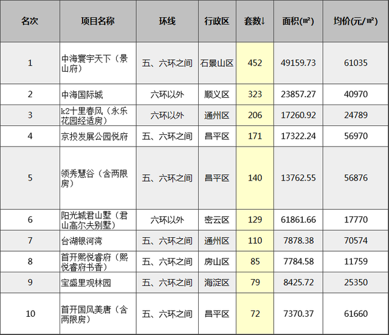Click units value 452
Viewport: 389px width, 335px height.
[255, 63]
